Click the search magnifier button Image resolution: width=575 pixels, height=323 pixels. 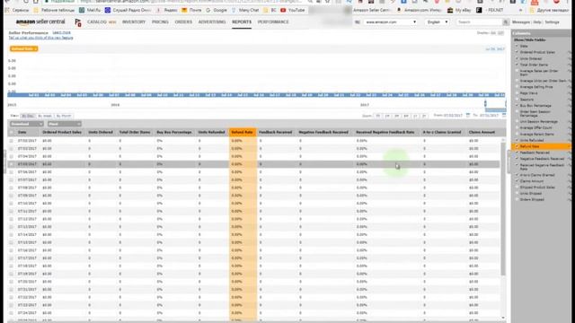click(x=506, y=22)
